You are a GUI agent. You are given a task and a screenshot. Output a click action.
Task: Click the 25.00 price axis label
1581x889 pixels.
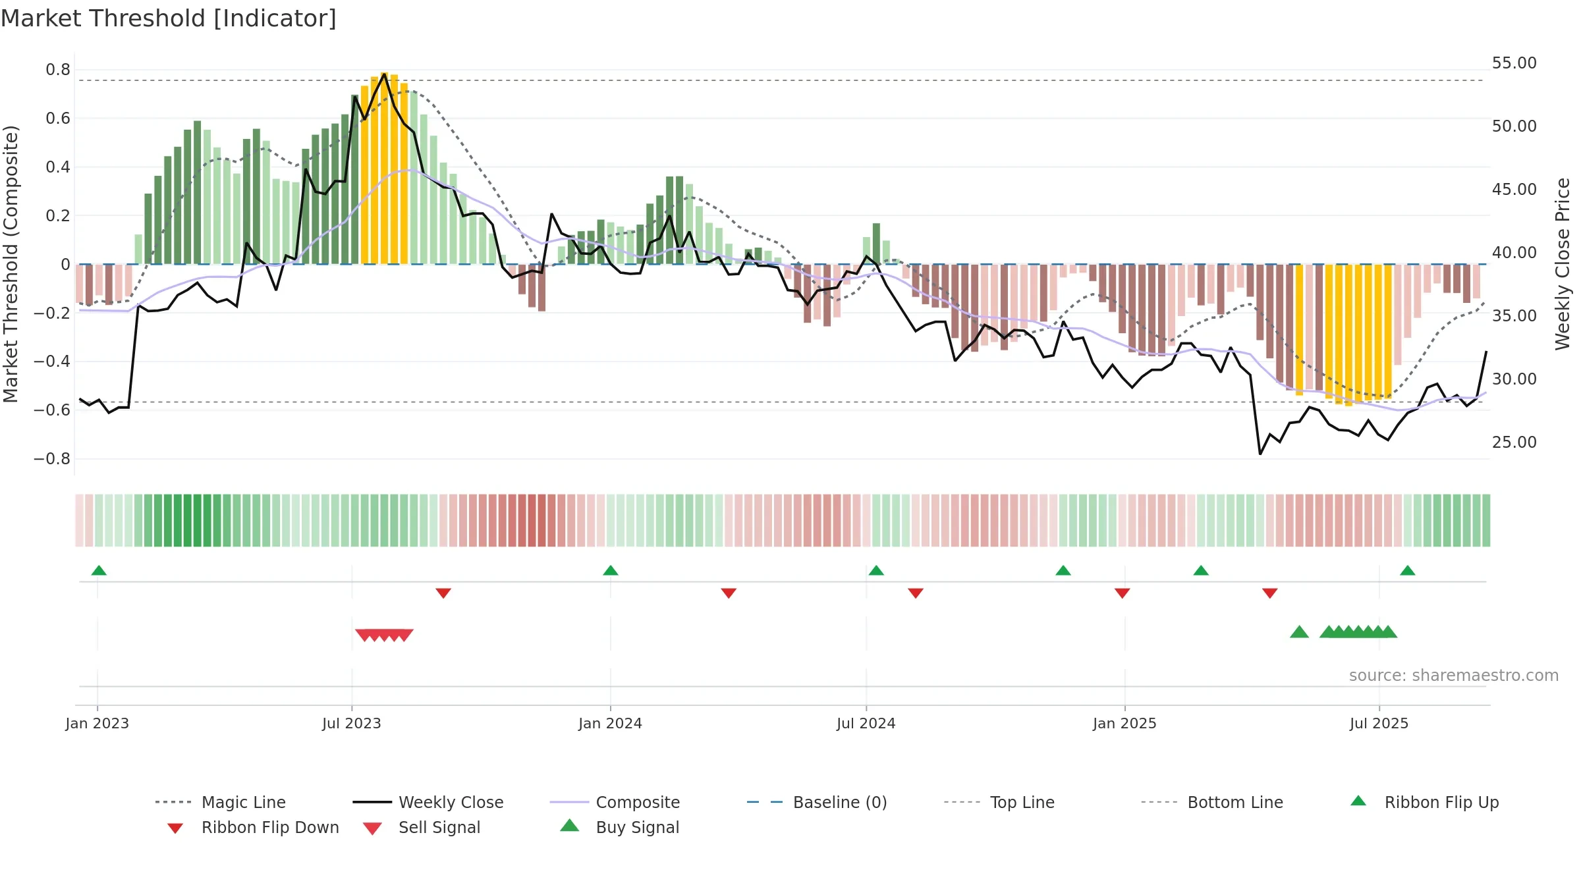(x=1514, y=443)
